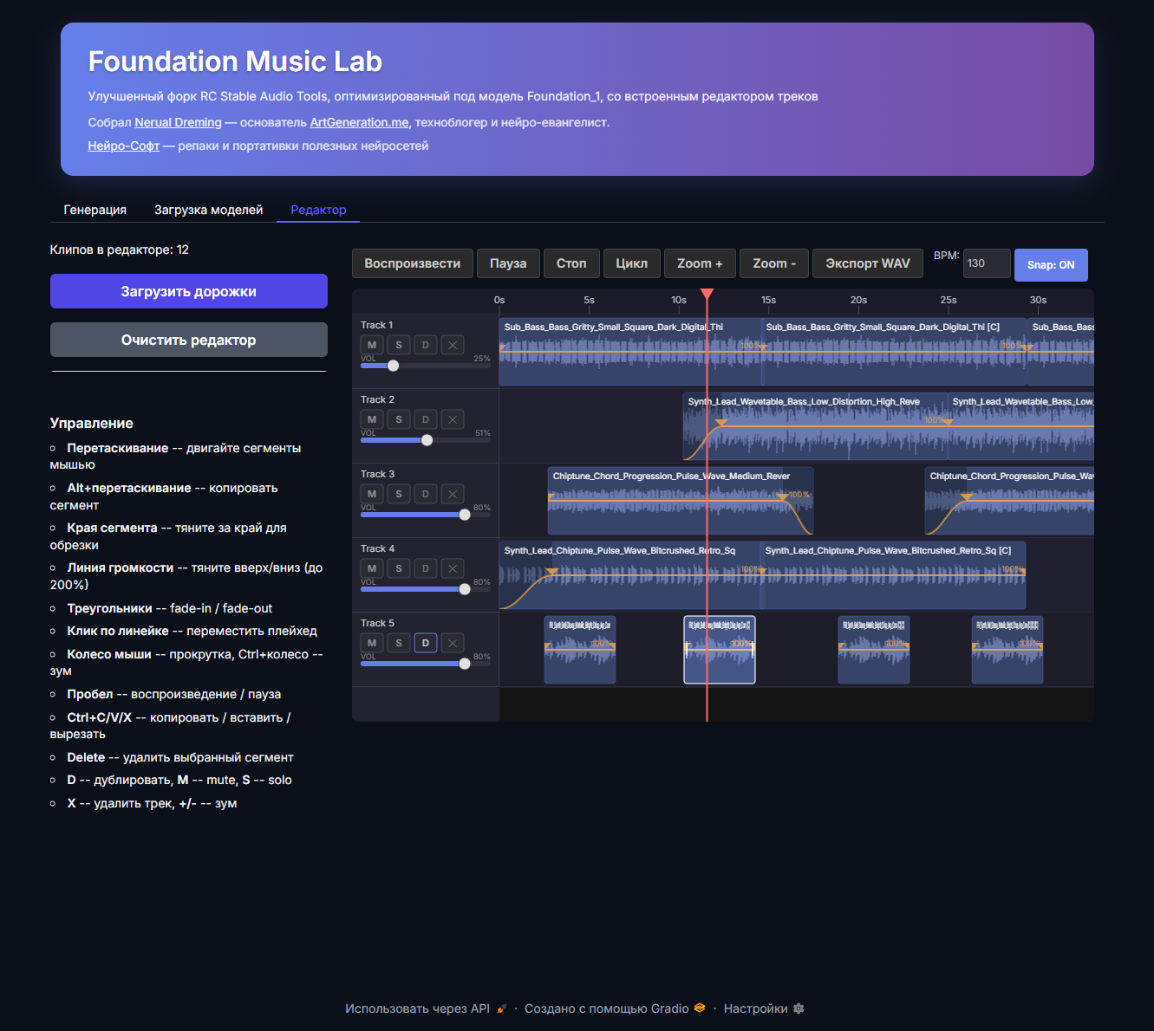
Task: Click Загрузить дорожки button
Action: point(189,291)
